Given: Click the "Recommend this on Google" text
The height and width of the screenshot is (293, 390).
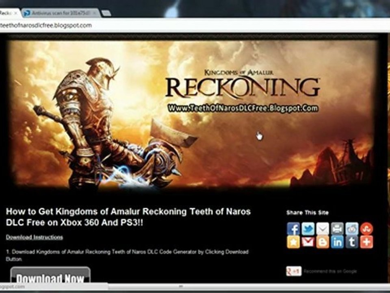Looking at the screenshot, I should point(330,271).
